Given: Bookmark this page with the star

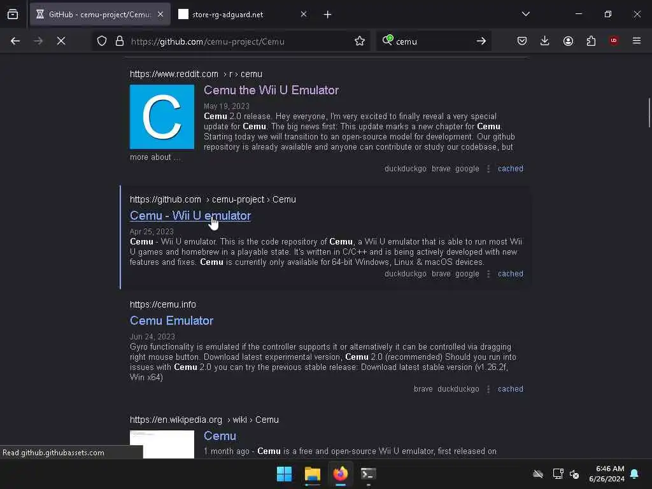Looking at the screenshot, I should [360, 41].
